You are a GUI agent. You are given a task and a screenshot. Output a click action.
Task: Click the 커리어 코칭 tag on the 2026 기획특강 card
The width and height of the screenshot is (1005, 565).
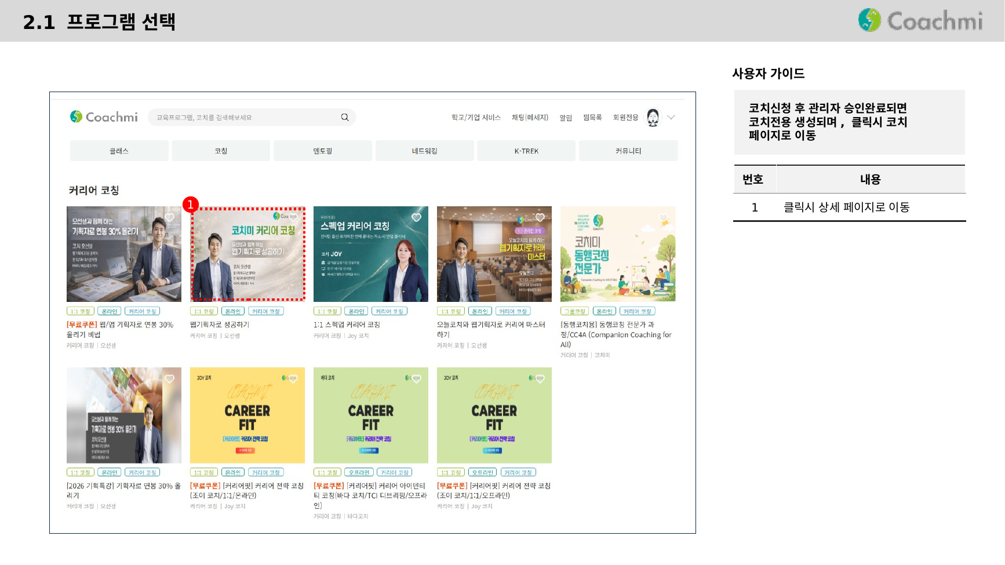pos(143,472)
